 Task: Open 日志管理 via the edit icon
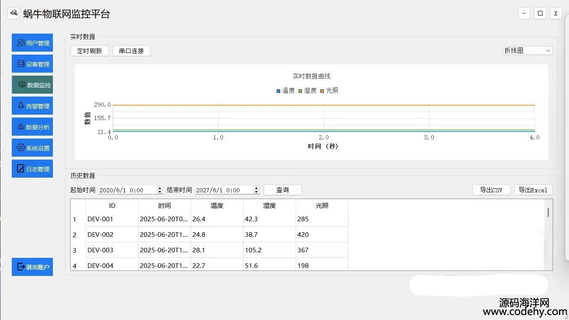coord(21,169)
